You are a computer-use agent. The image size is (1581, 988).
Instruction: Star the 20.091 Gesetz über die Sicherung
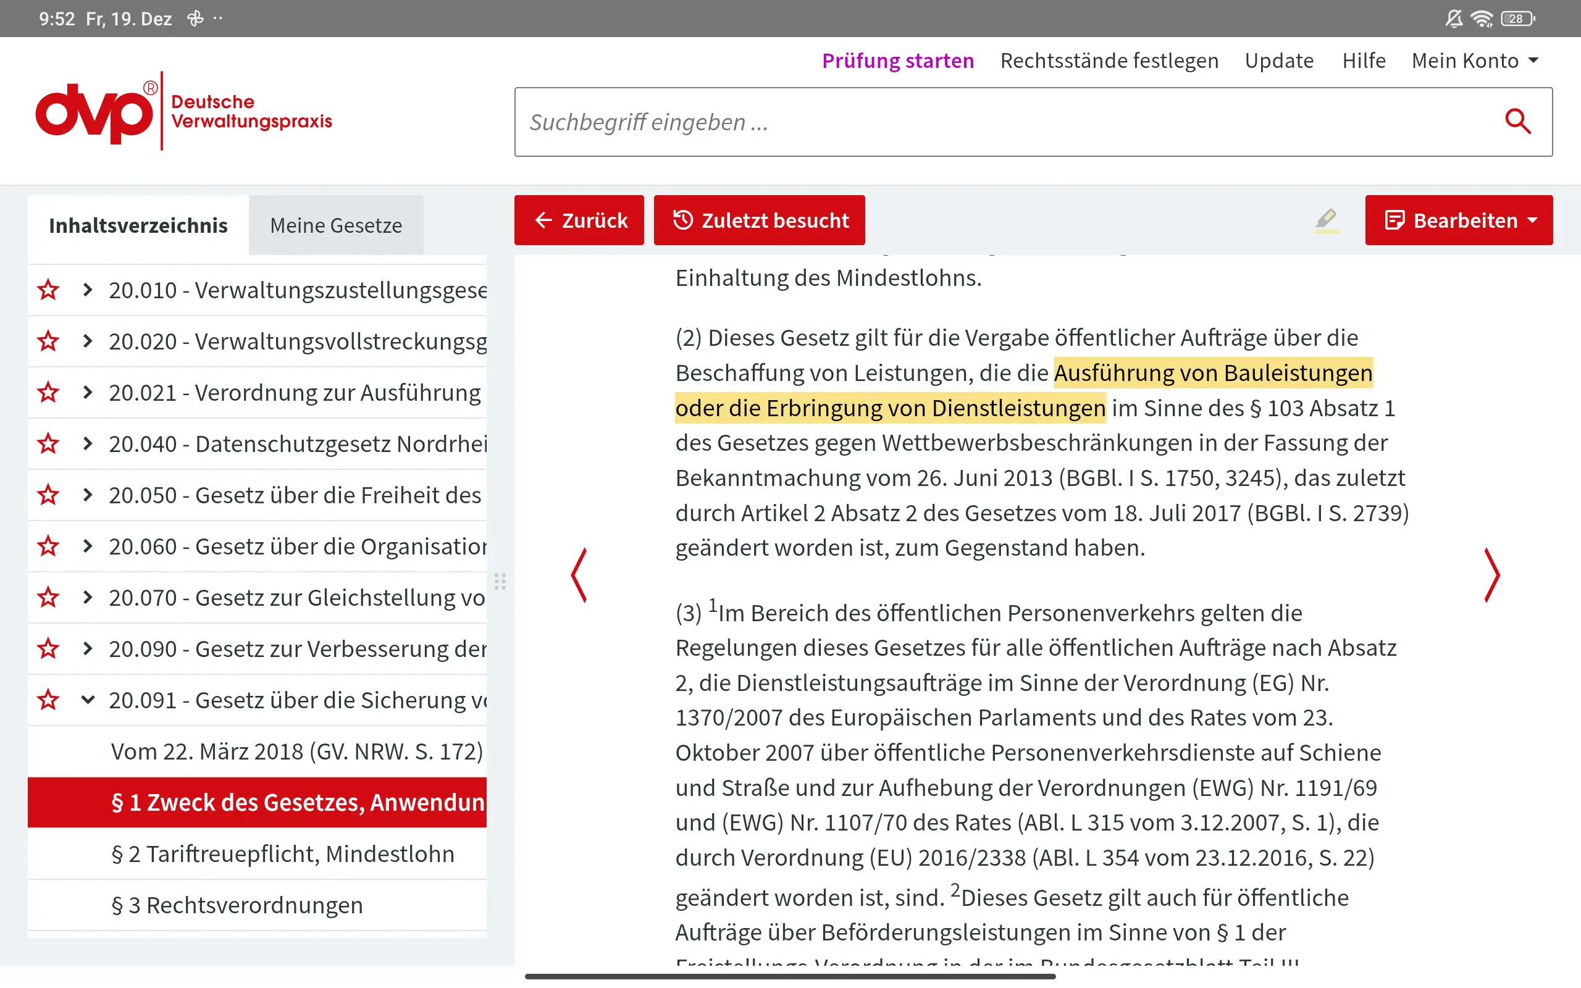48,700
